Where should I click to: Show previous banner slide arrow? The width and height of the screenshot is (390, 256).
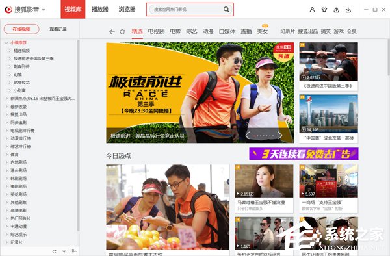(248, 135)
